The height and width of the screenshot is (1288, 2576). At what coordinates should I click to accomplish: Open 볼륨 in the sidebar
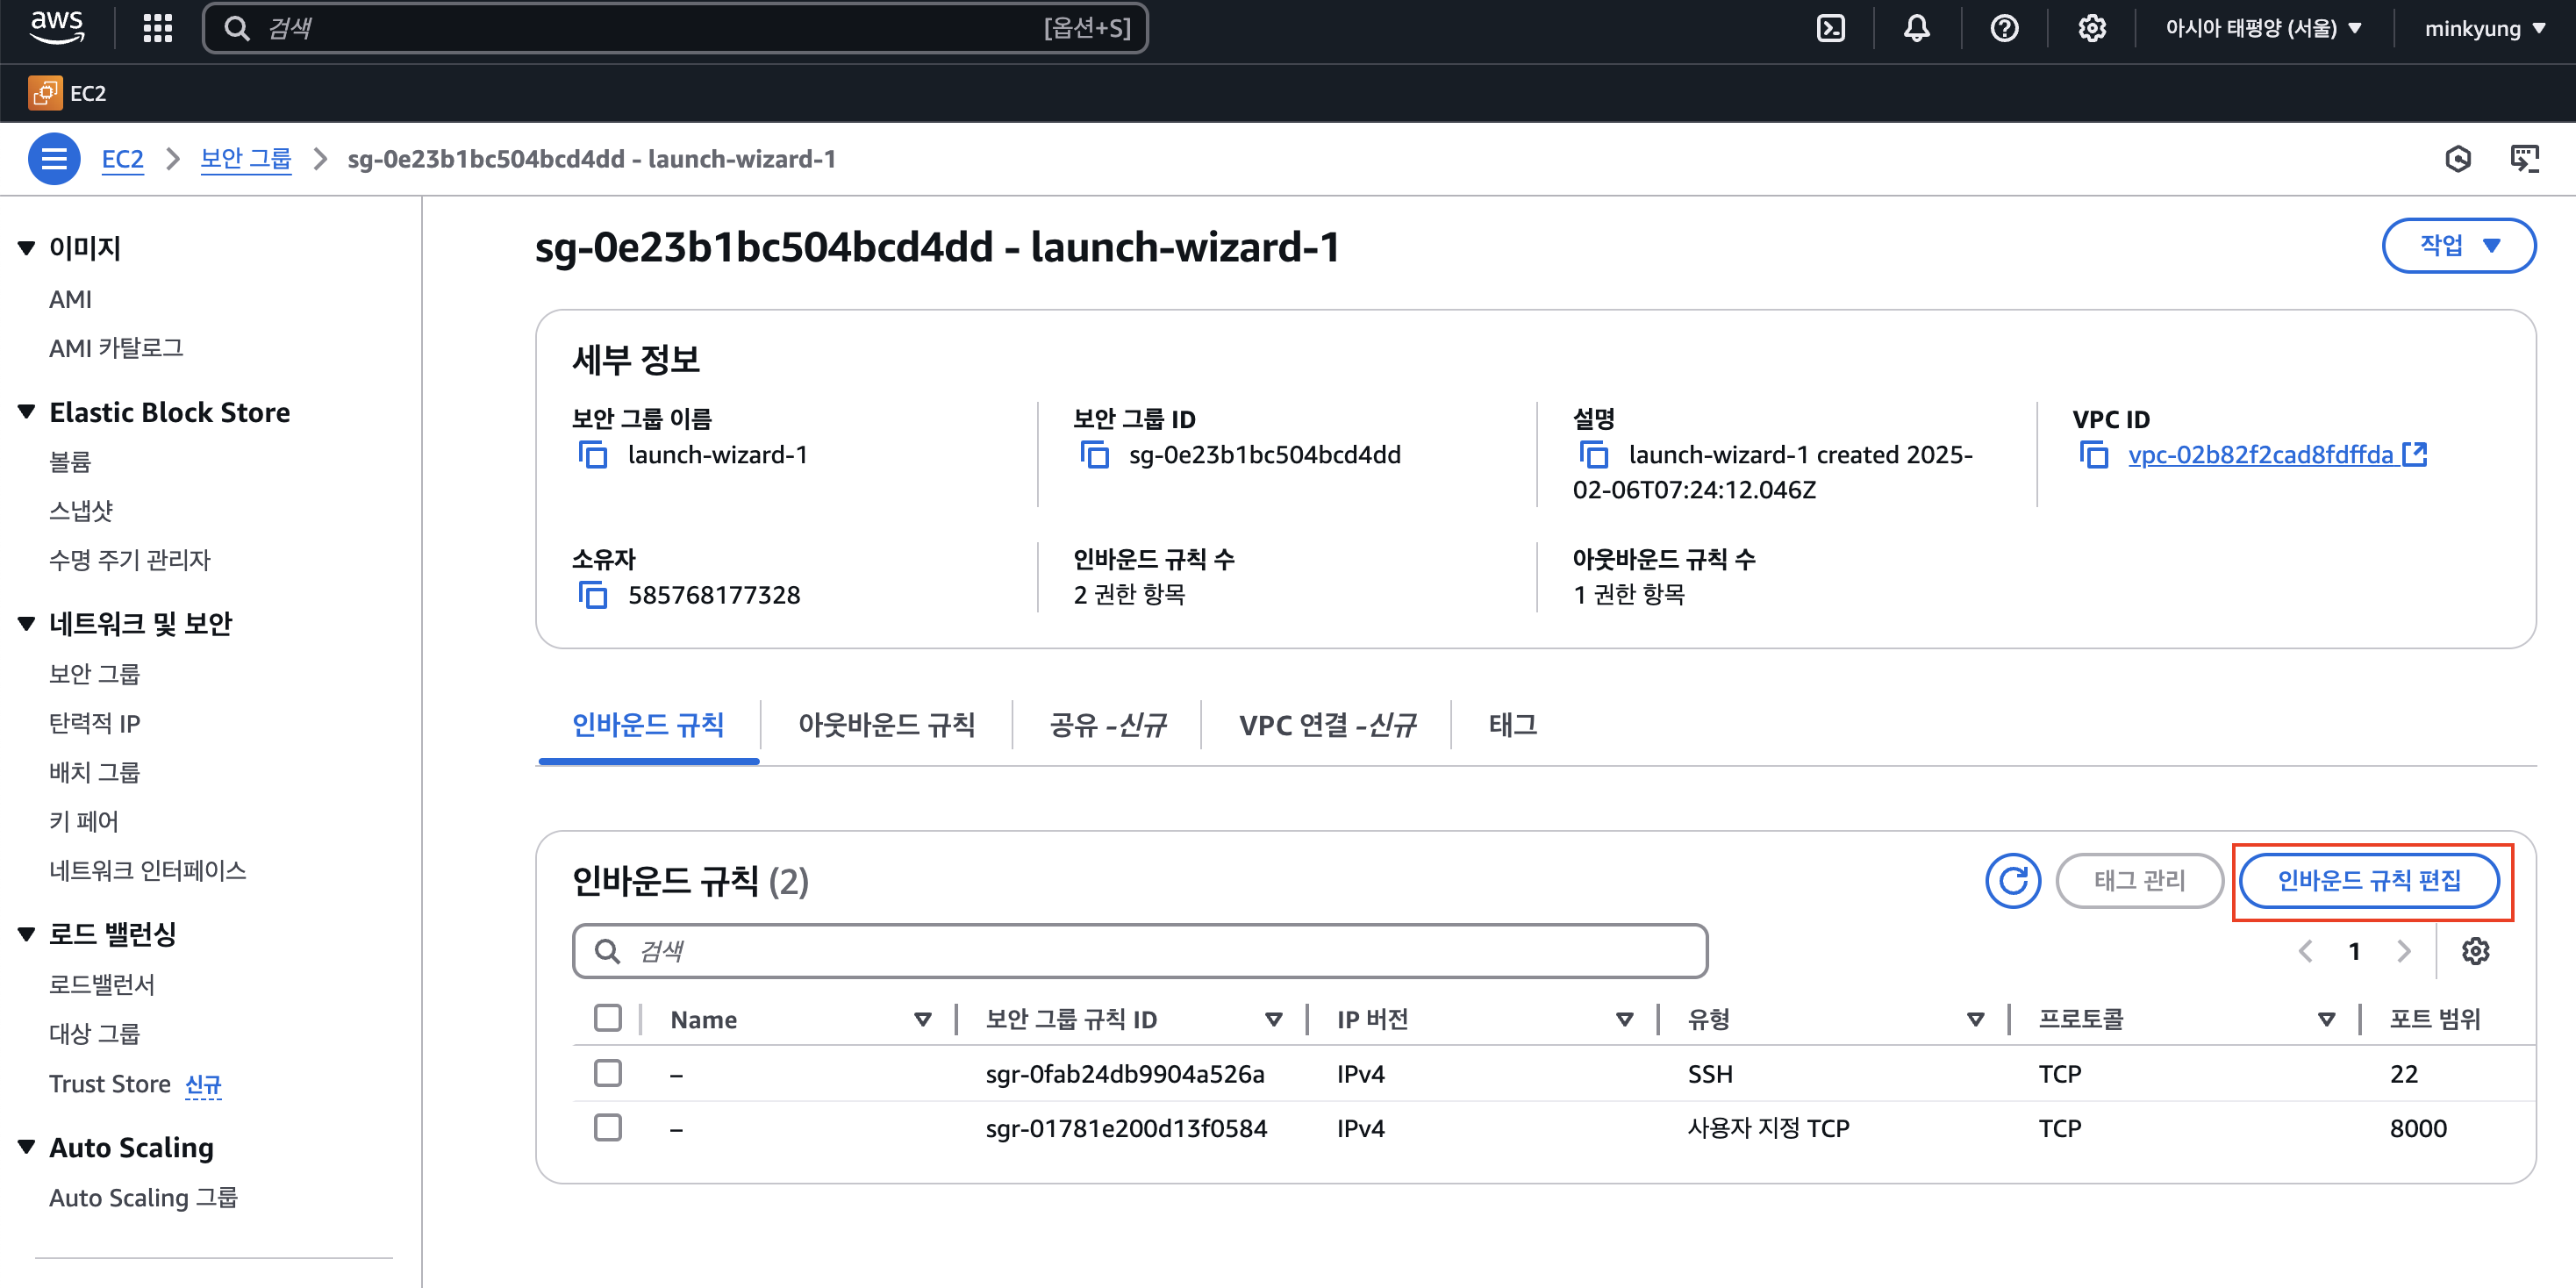pos(70,461)
